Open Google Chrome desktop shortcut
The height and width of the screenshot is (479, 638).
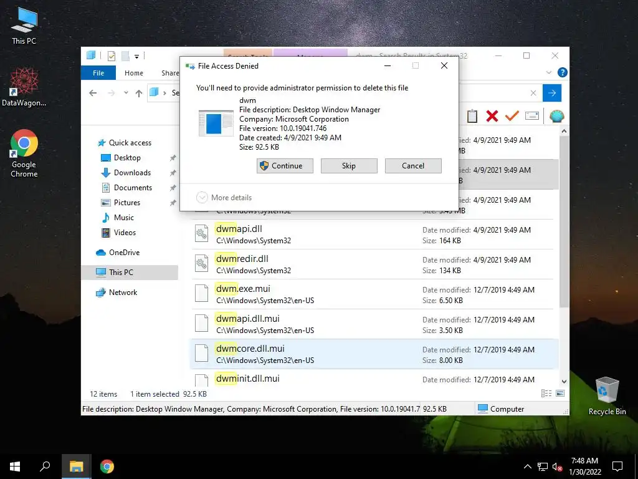click(24, 153)
